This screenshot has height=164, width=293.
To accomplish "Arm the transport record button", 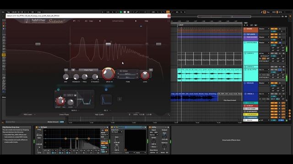I will pos(128,12).
